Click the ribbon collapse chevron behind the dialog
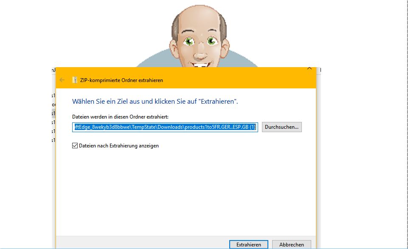Viewport: 408px width, 249px height. coord(309,68)
